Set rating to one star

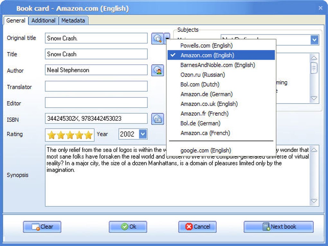click(x=51, y=135)
